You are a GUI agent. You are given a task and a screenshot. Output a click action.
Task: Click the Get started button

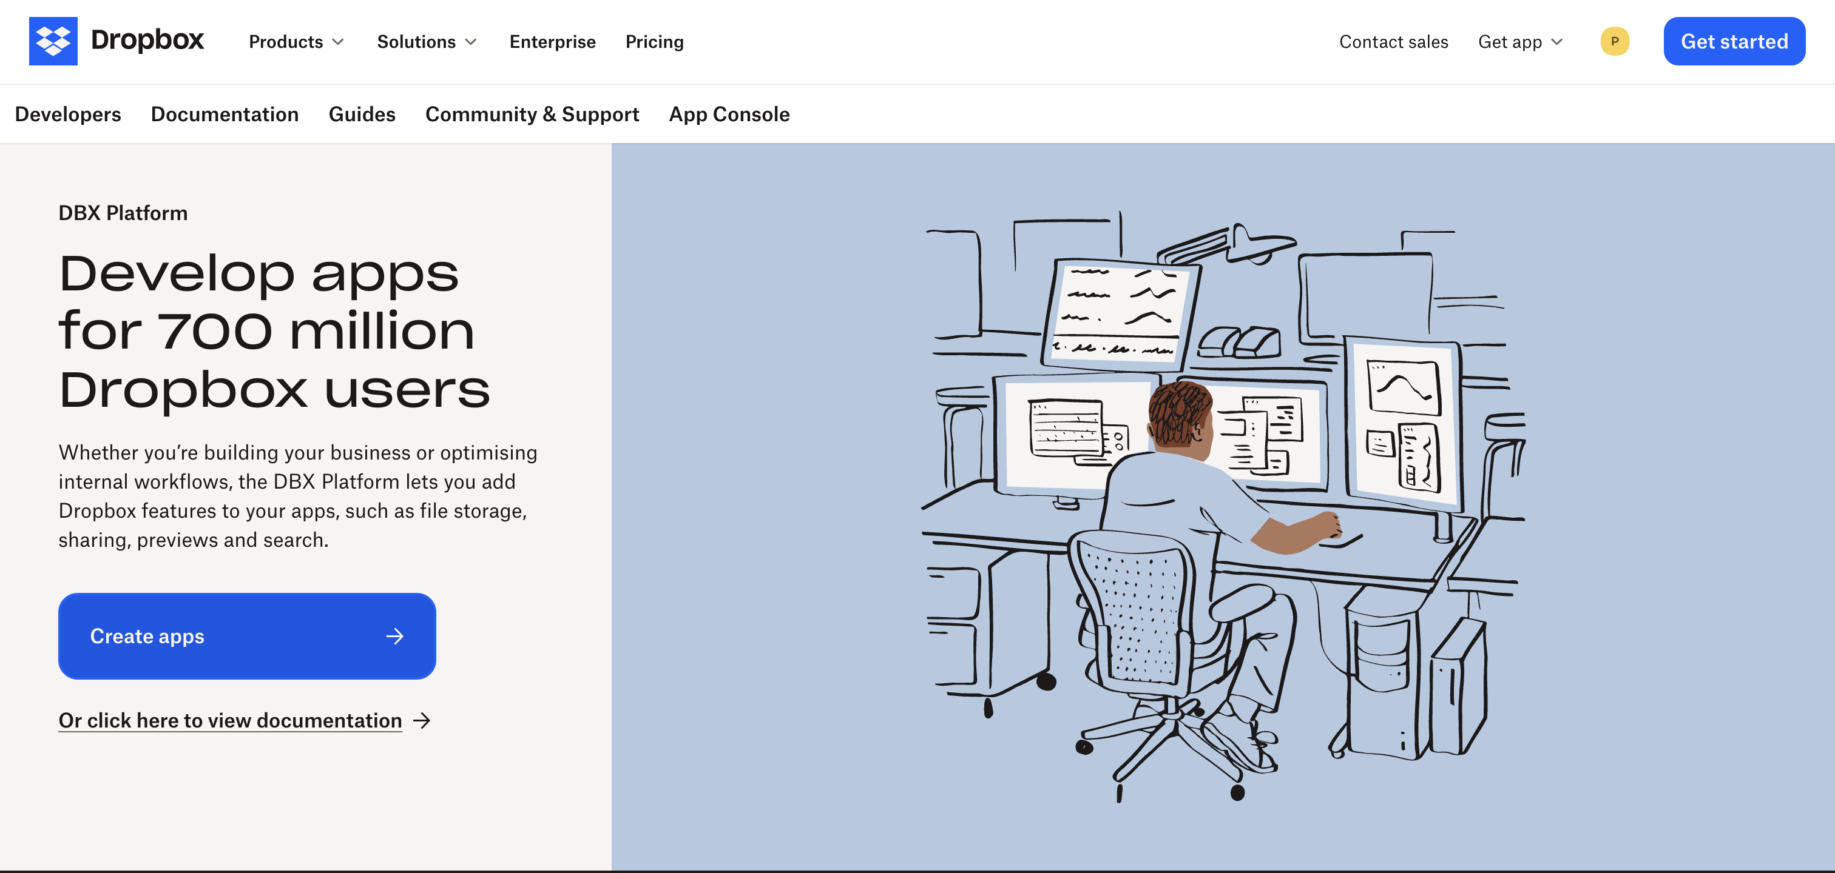coord(1734,41)
